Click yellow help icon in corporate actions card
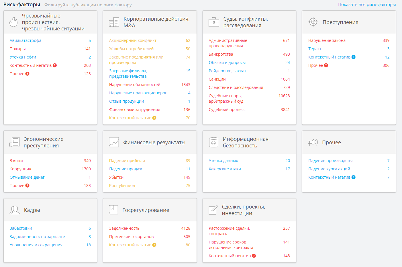The image size is (402, 267). pos(154,118)
